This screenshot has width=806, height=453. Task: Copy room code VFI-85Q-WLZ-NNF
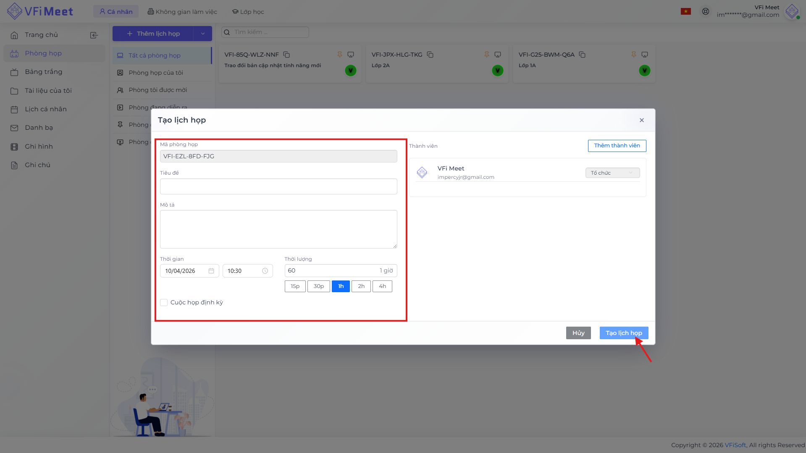coord(286,55)
